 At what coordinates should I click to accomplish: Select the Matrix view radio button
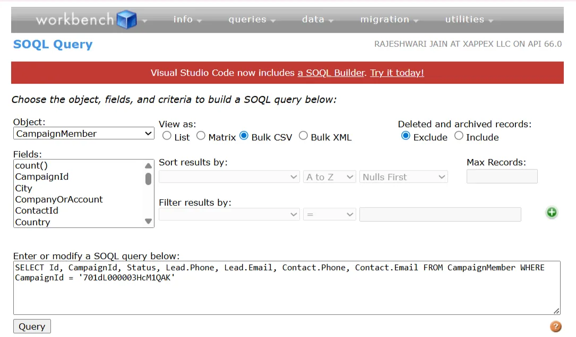pos(201,136)
